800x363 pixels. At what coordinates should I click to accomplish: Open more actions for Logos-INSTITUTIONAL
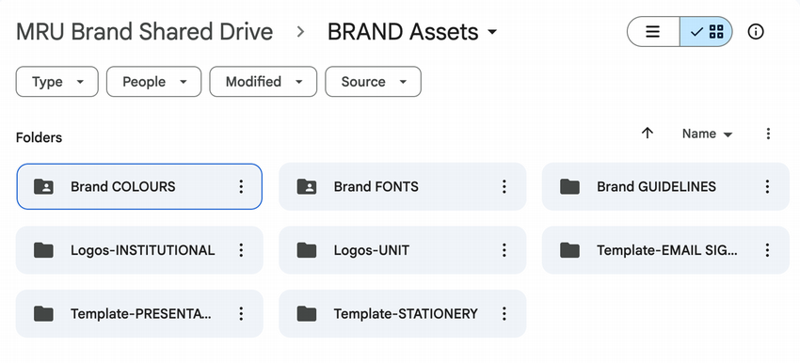[x=241, y=250]
